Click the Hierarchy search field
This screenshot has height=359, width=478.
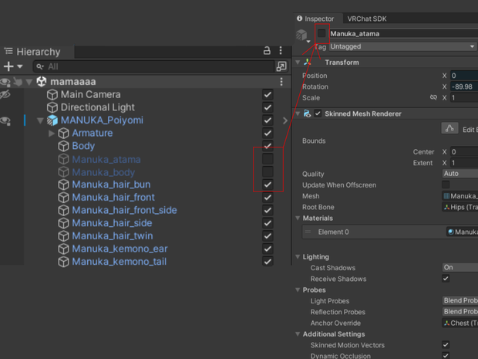point(154,66)
